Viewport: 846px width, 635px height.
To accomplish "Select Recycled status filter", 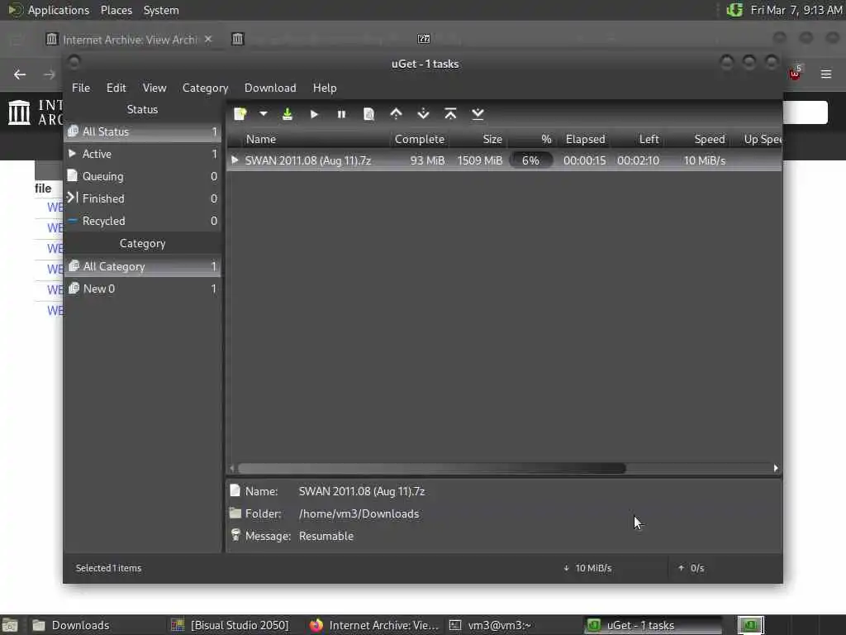I will tap(142, 221).
